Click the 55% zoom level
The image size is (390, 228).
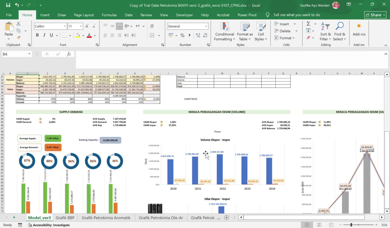tap(384, 225)
